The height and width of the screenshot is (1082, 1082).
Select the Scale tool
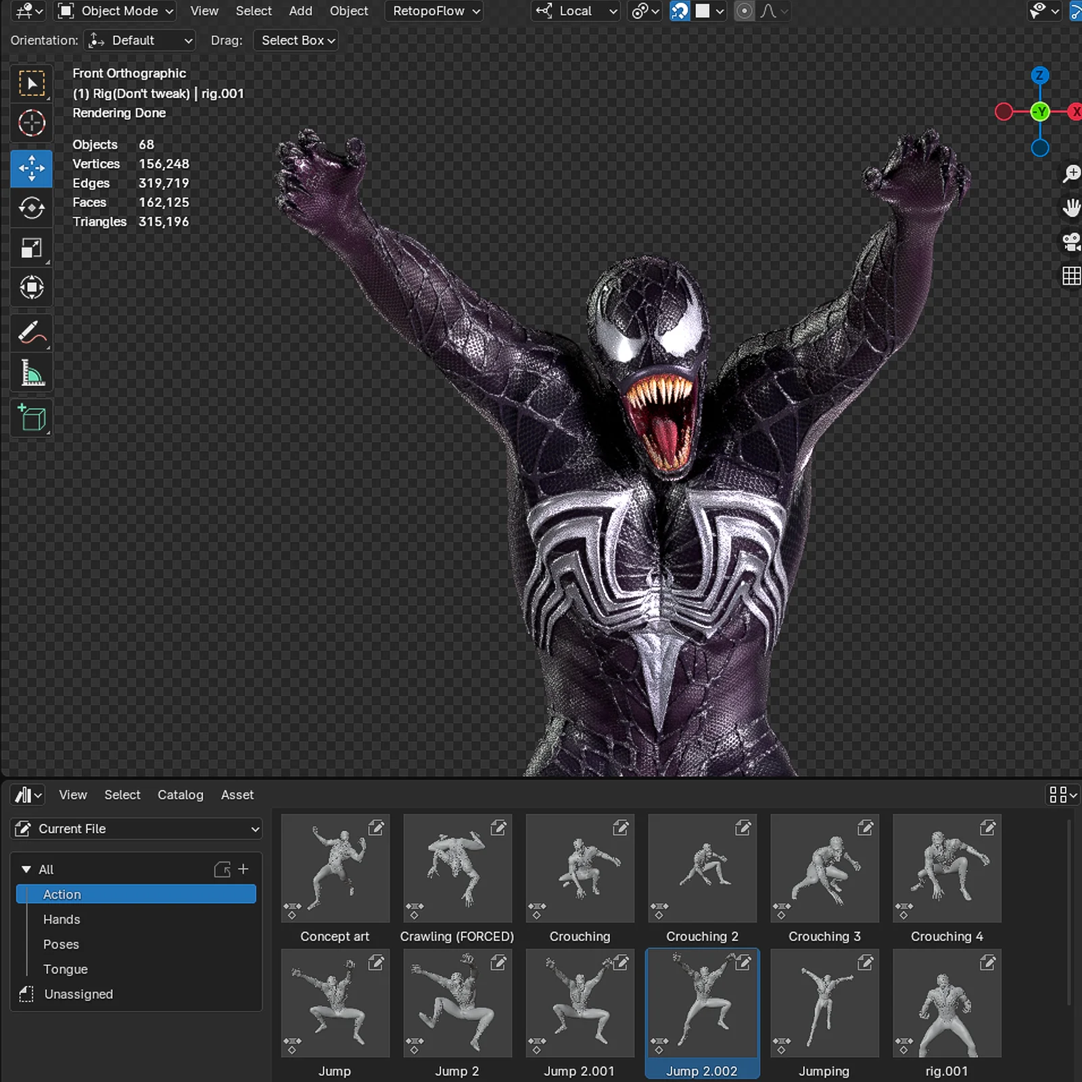[31, 248]
